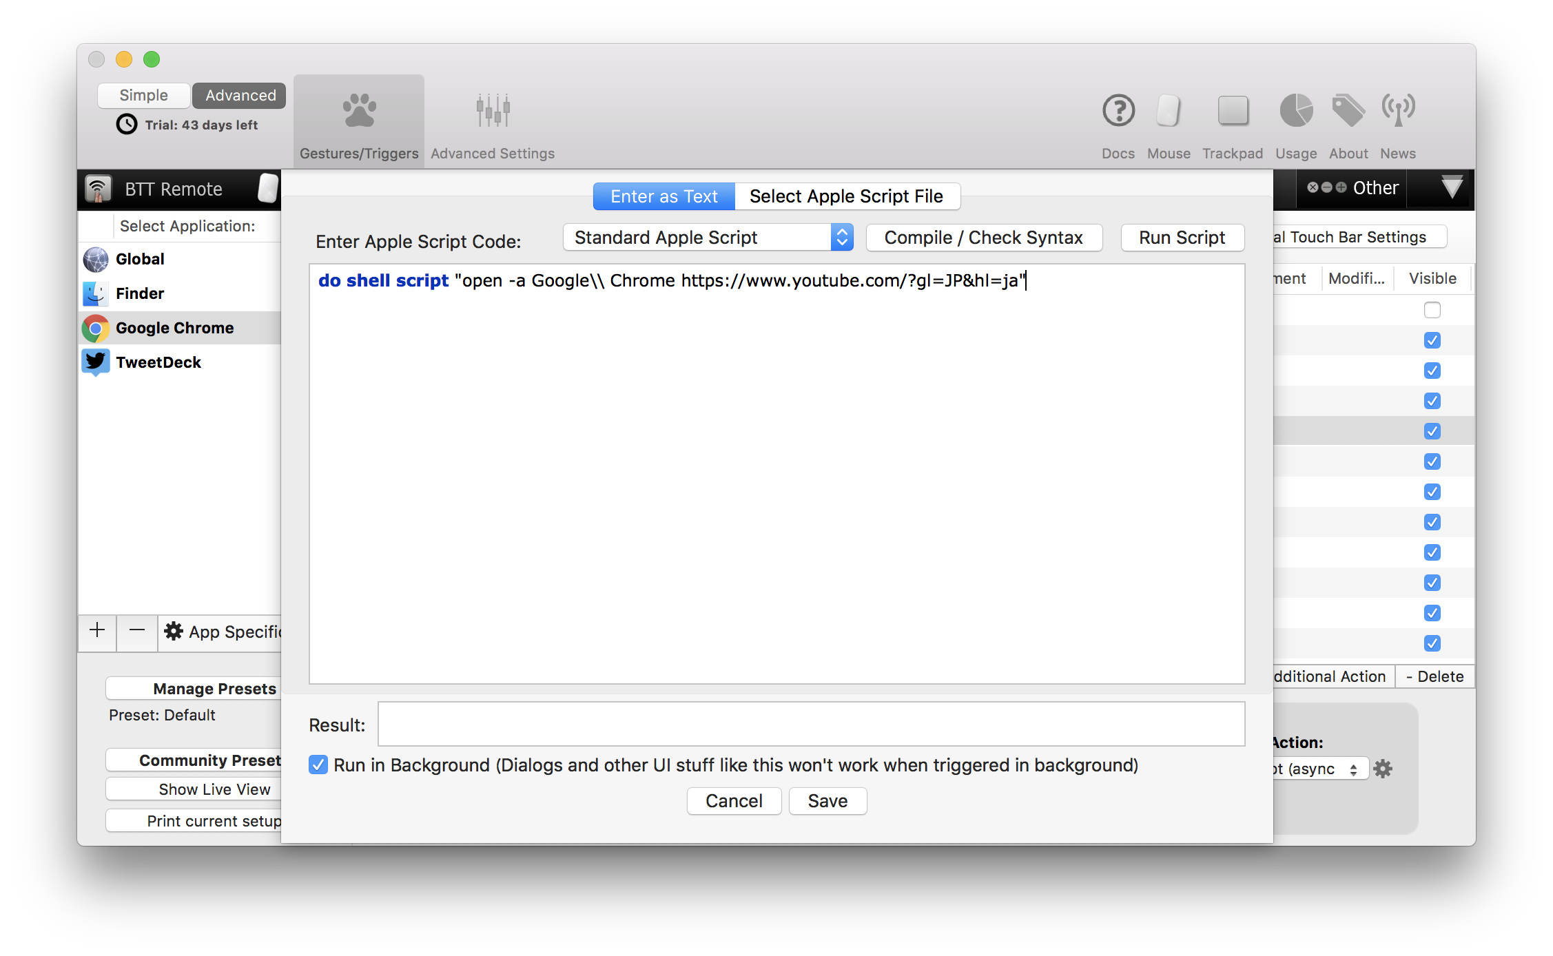
Task: Select Google Chrome in application list
Action: 175,328
